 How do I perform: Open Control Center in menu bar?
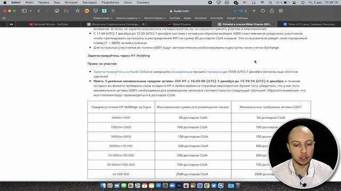point(295,3)
